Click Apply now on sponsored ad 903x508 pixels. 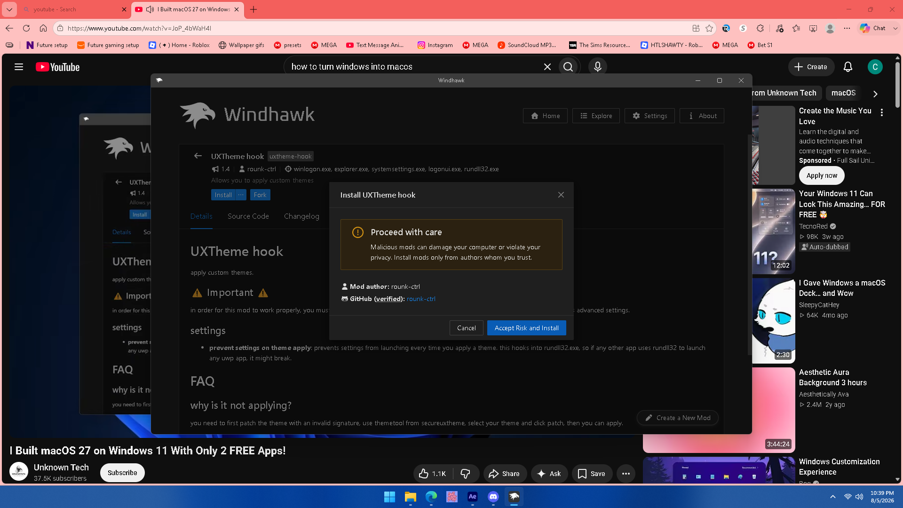(822, 175)
